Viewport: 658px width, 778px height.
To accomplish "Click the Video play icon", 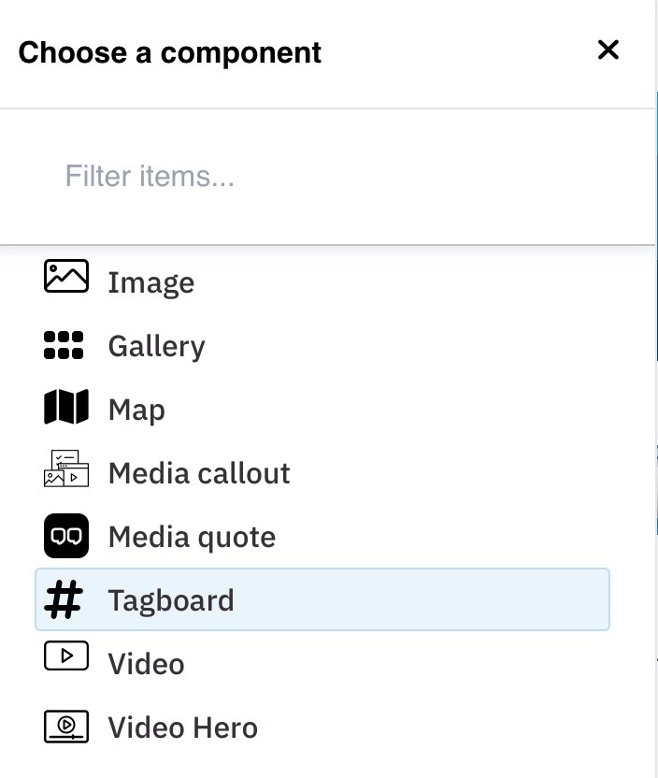I will (x=66, y=656).
